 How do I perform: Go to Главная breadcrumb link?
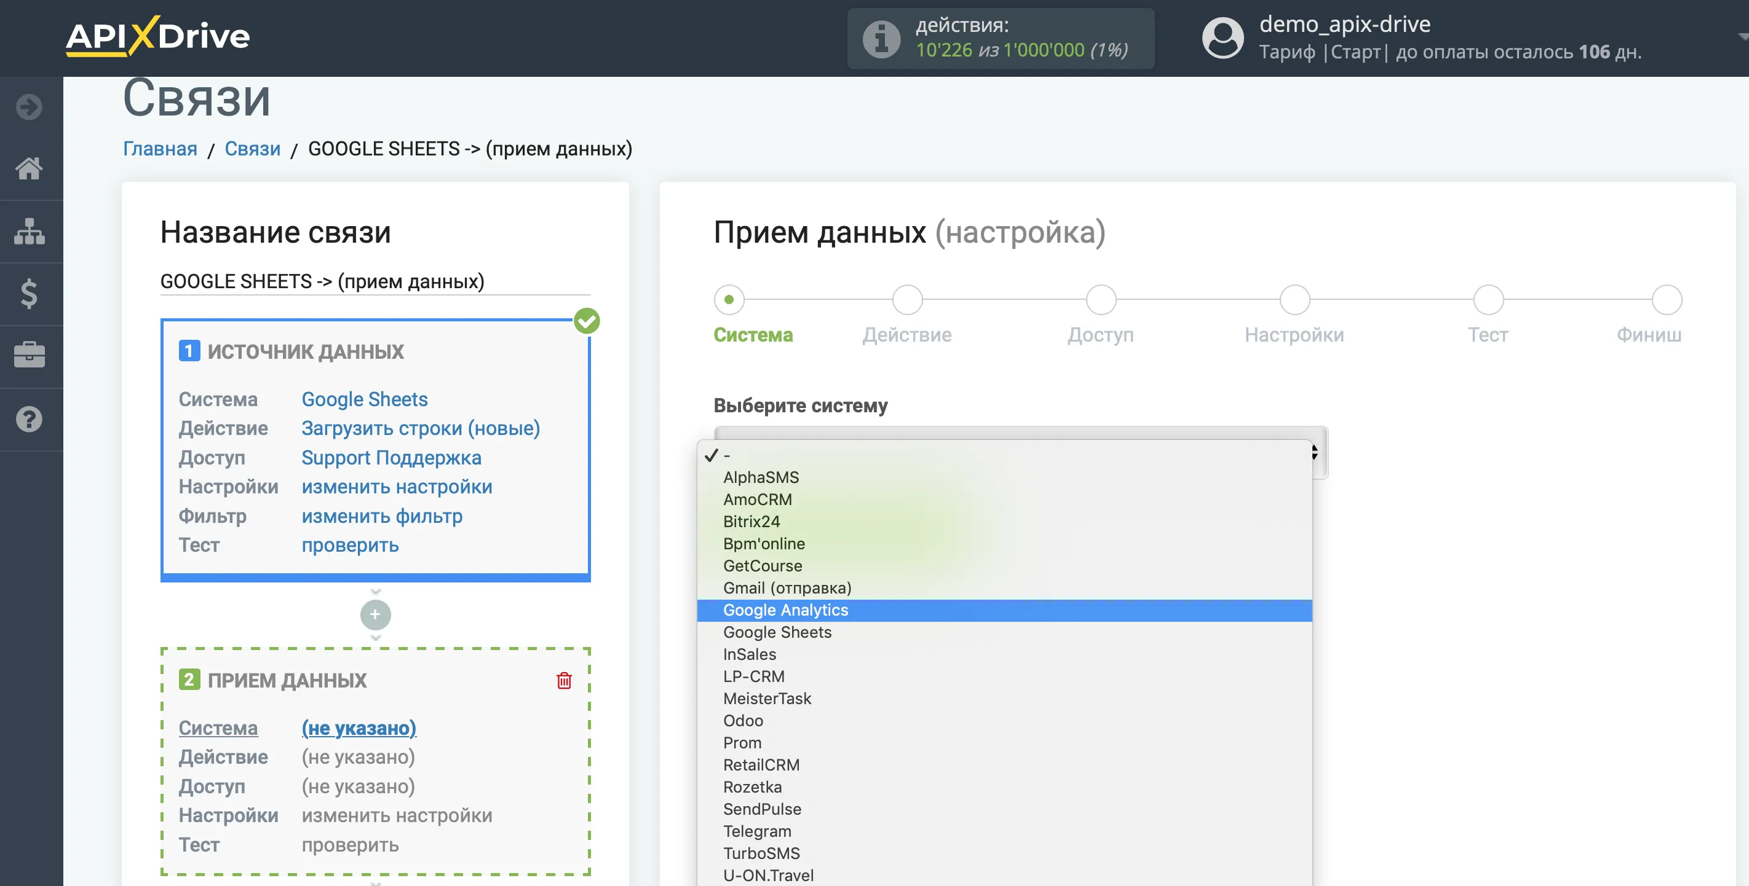[161, 149]
